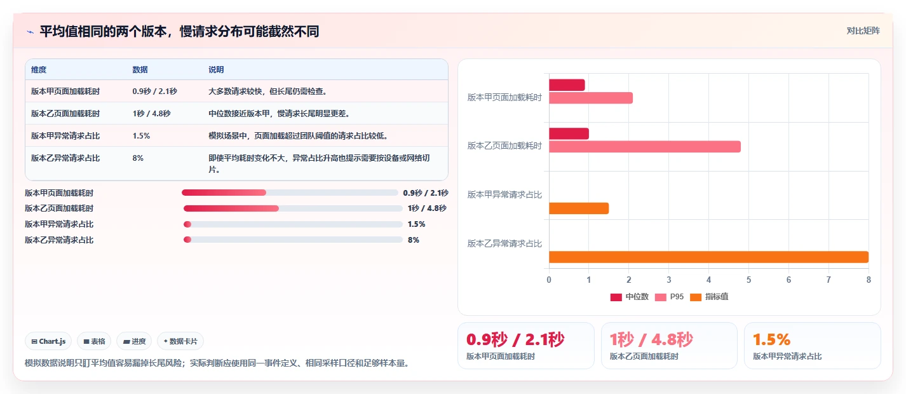Click table row cell 版本乙页面加载耗时

pyautogui.click(x=65, y=114)
